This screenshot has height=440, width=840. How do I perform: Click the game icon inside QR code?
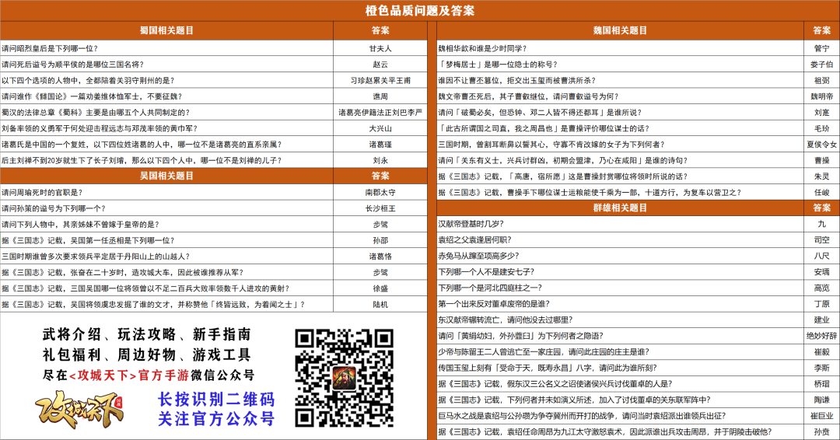click(344, 378)
